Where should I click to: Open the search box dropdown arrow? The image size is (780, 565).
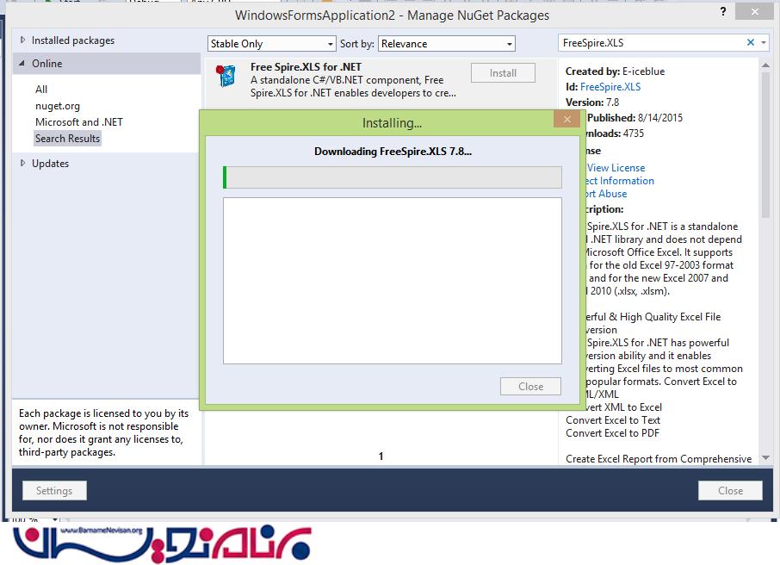(764, 43)
